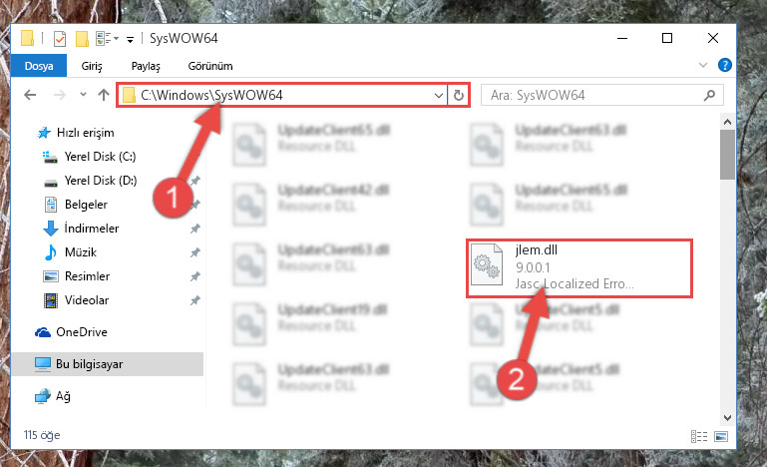This screenshot has height=467, width=767.
Task: Click the New Folder icon in quick access toolbar
Action: point(82,38)
